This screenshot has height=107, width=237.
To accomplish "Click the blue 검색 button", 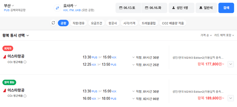I will (226, 8).
